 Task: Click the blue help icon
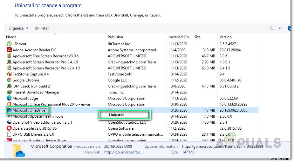289,28
